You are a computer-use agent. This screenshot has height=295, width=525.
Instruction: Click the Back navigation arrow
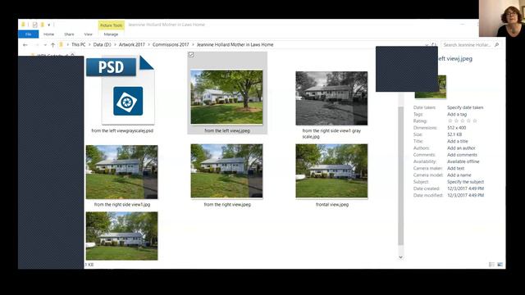click(x=25, y=45)
